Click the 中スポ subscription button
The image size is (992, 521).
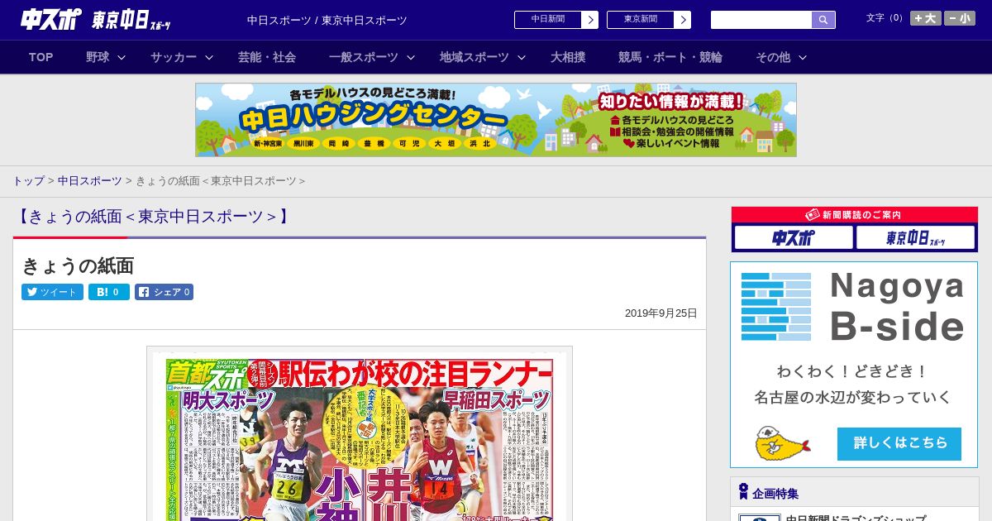tap(794, 238)
